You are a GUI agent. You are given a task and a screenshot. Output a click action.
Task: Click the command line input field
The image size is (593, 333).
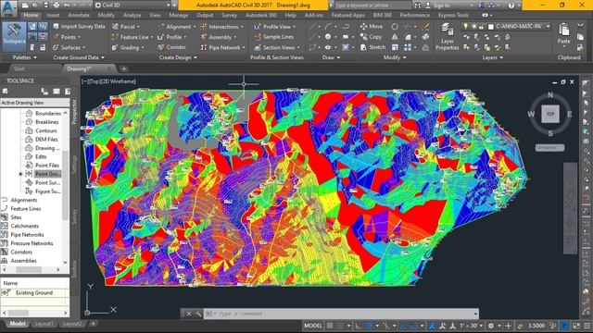point(342,314)
